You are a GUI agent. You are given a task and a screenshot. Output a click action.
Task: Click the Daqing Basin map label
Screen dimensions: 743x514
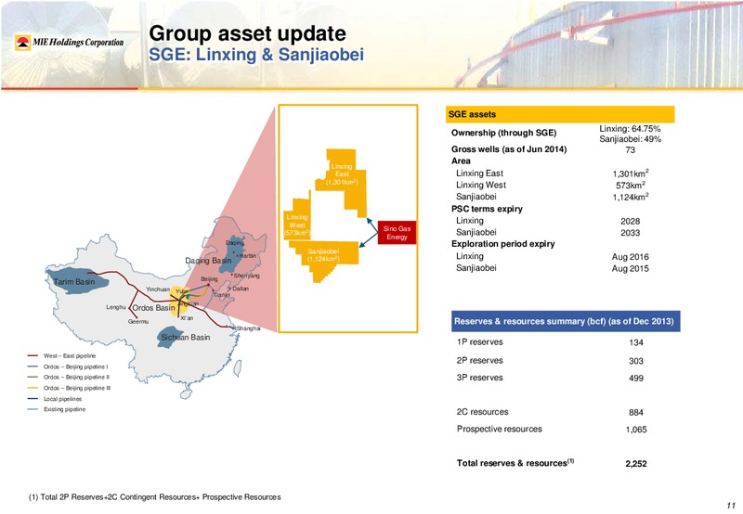coord(208,261)
